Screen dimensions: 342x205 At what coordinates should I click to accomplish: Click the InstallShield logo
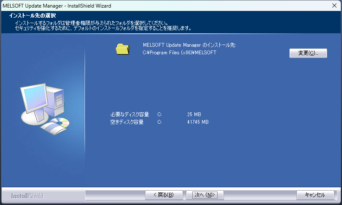(27, 196)
